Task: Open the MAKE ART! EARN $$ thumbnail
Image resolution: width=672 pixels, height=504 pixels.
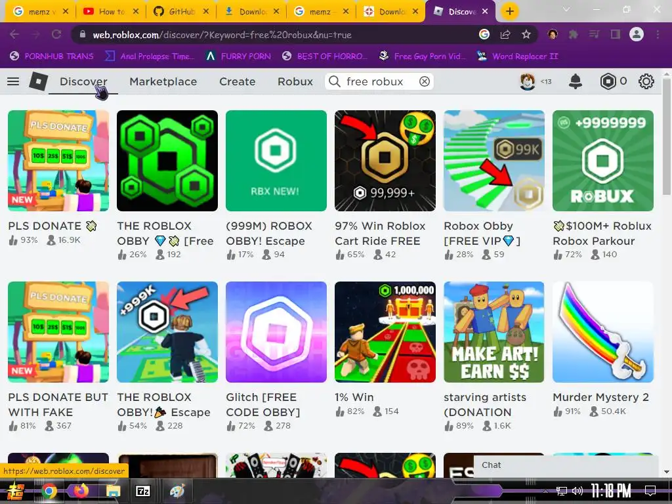Action: [x=494, y=331]
